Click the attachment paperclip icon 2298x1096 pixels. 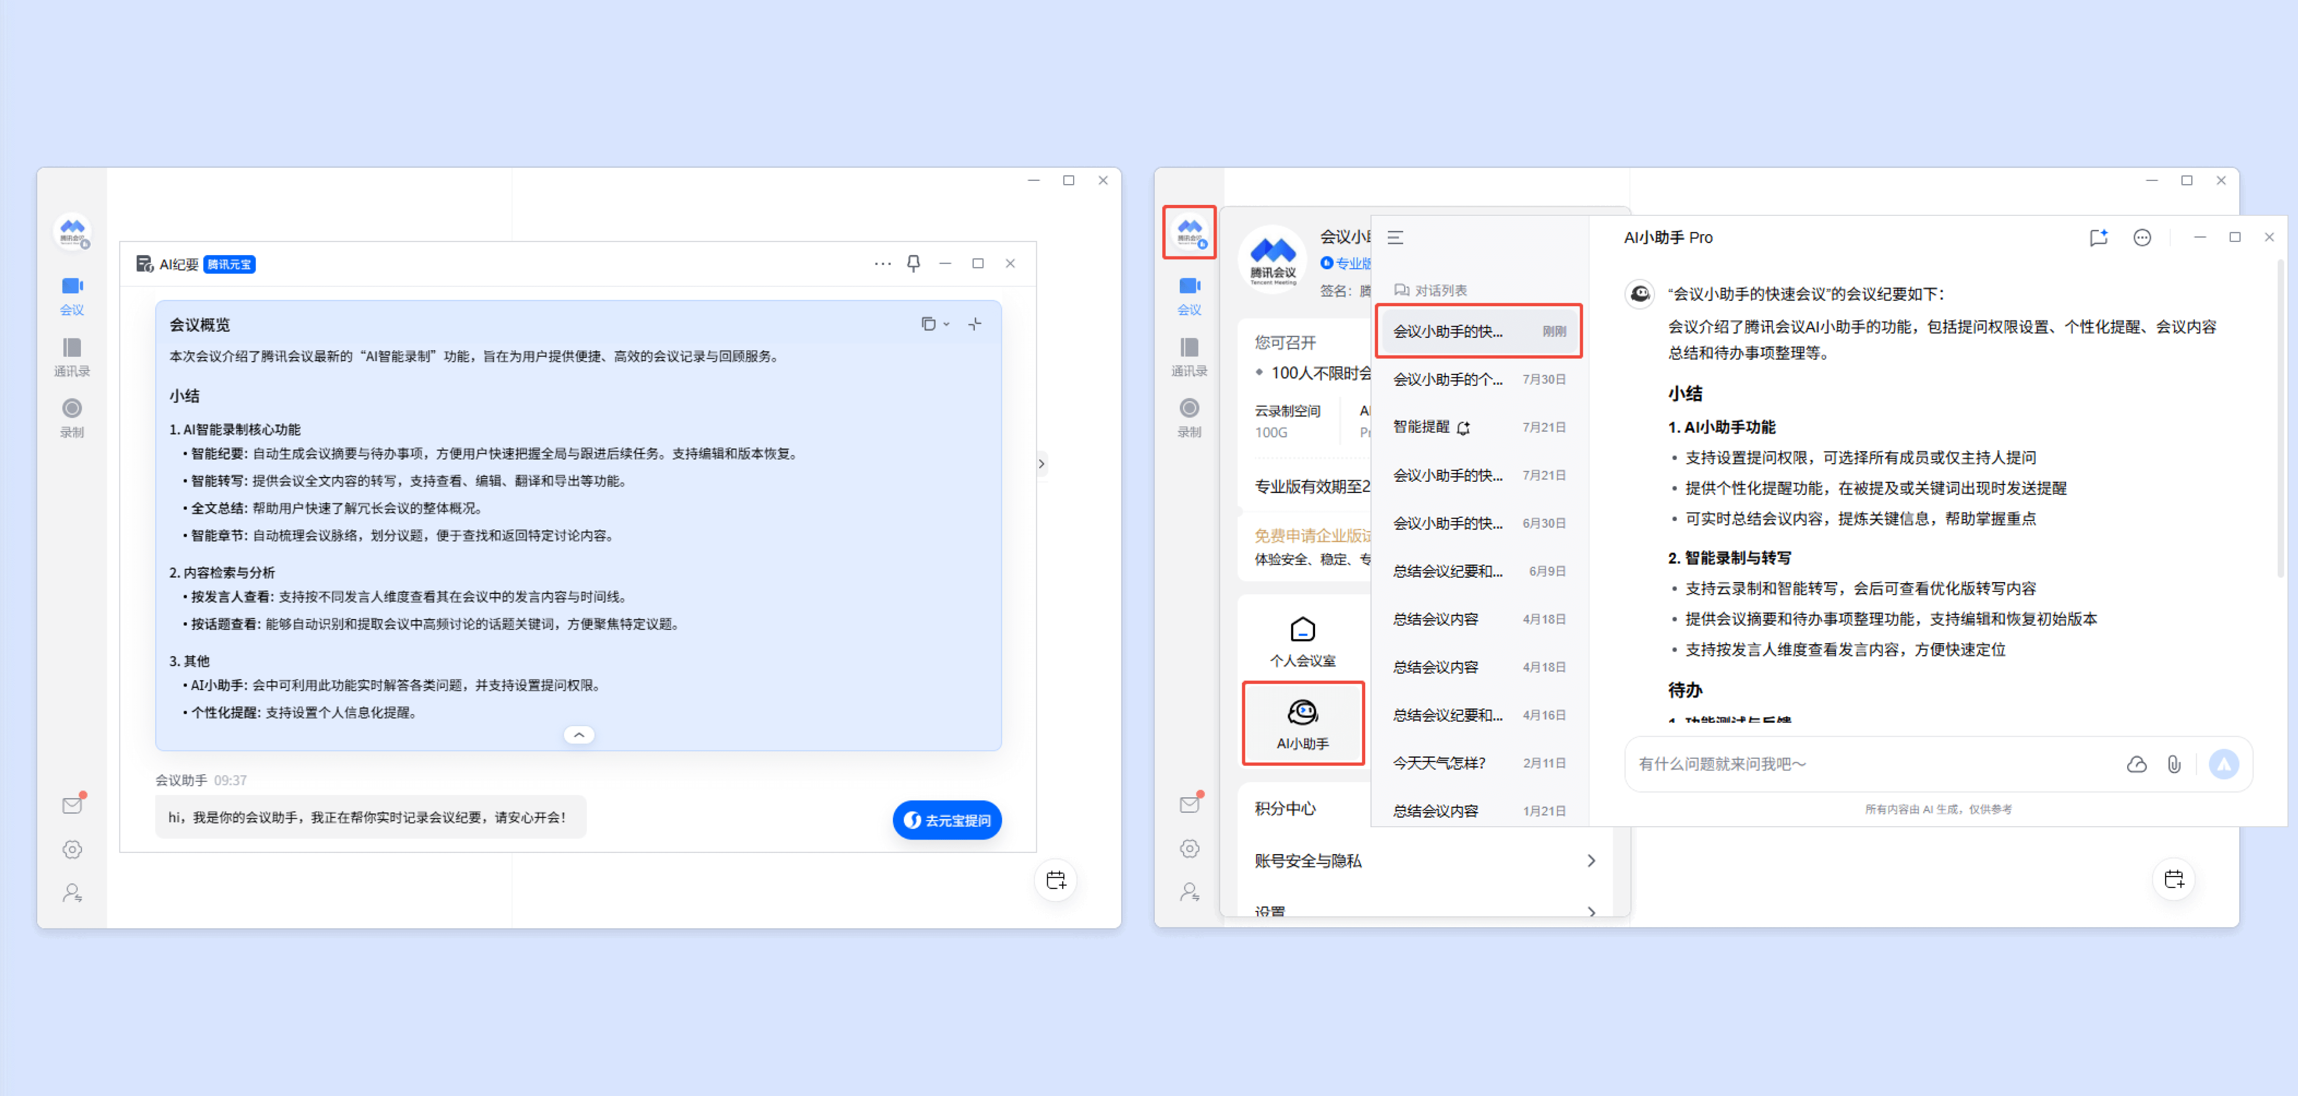2174,764
